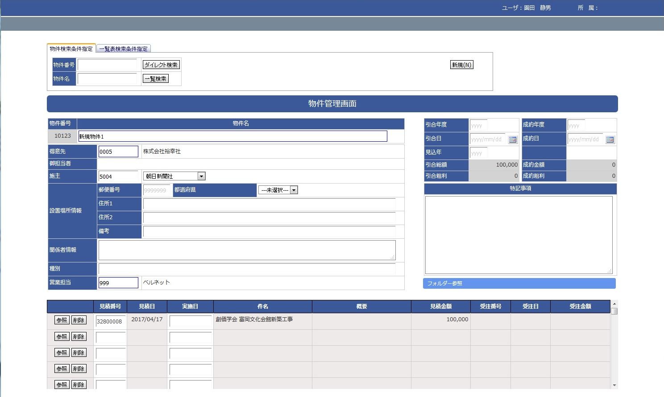
Task: Click the 施主 code field 5004
Action: [118, 176]
